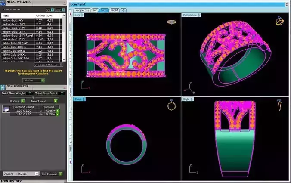
Task: Switch to the Top viewport tab
Action: point(95,10)
